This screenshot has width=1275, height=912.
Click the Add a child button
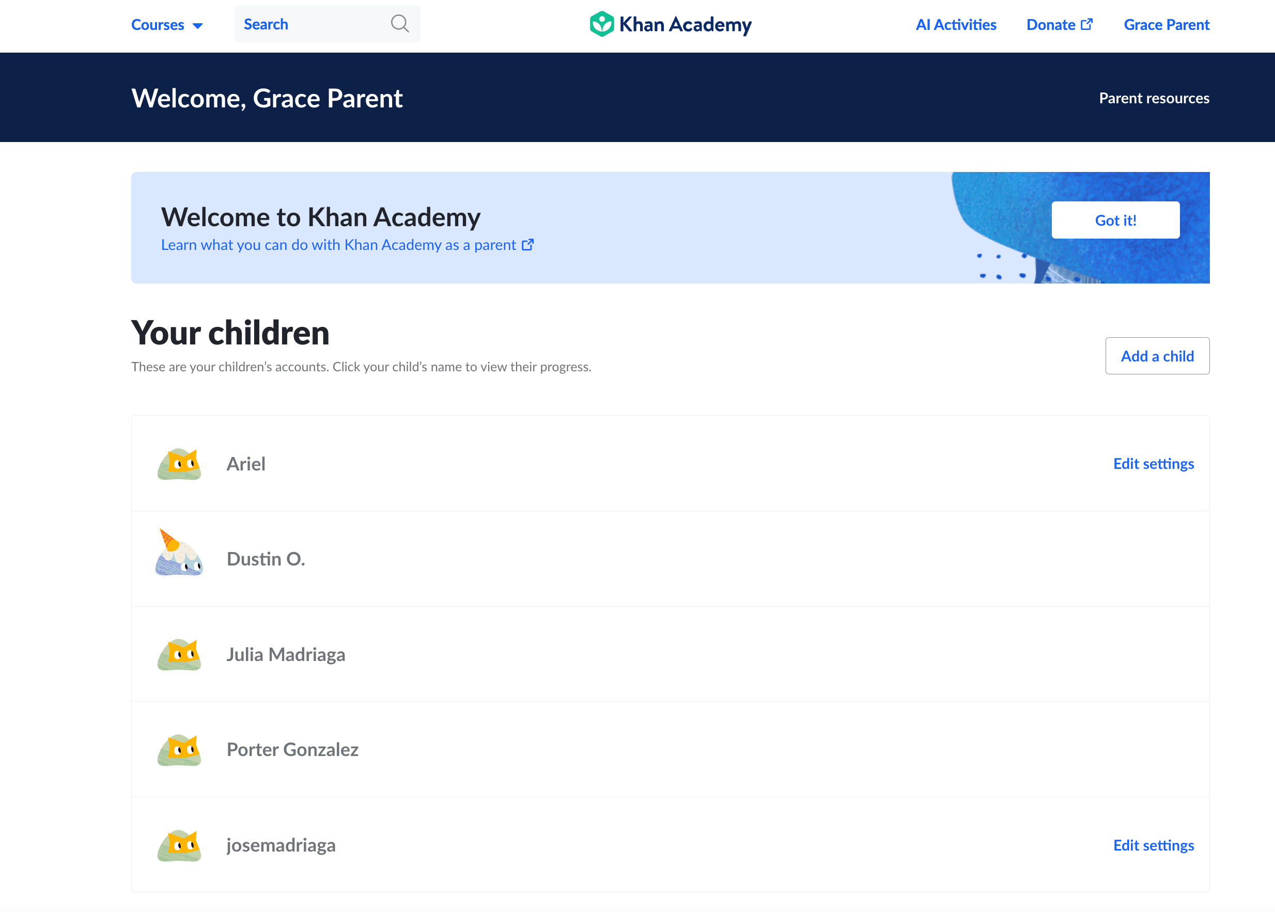click(x=1157, y=356)
